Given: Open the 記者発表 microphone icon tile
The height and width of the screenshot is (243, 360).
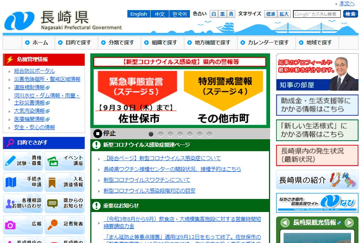Looking at the screenshot, I should (65, 225).
